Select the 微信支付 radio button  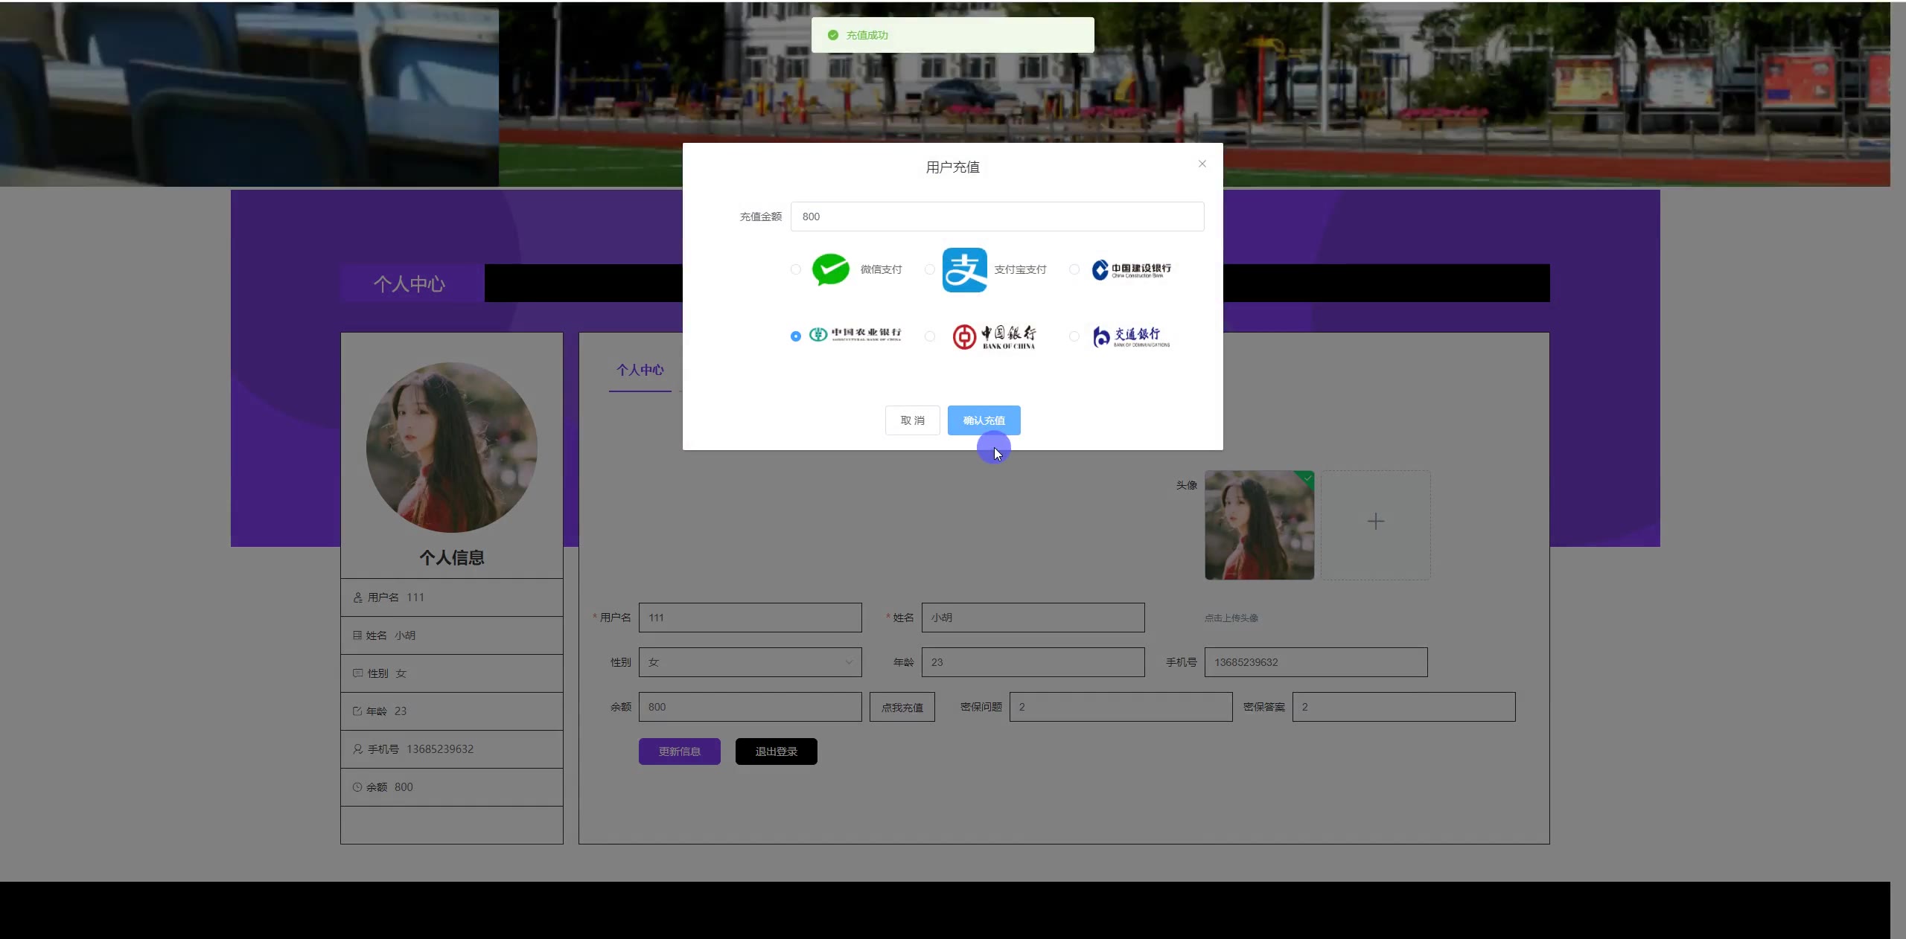coord(796,269)
